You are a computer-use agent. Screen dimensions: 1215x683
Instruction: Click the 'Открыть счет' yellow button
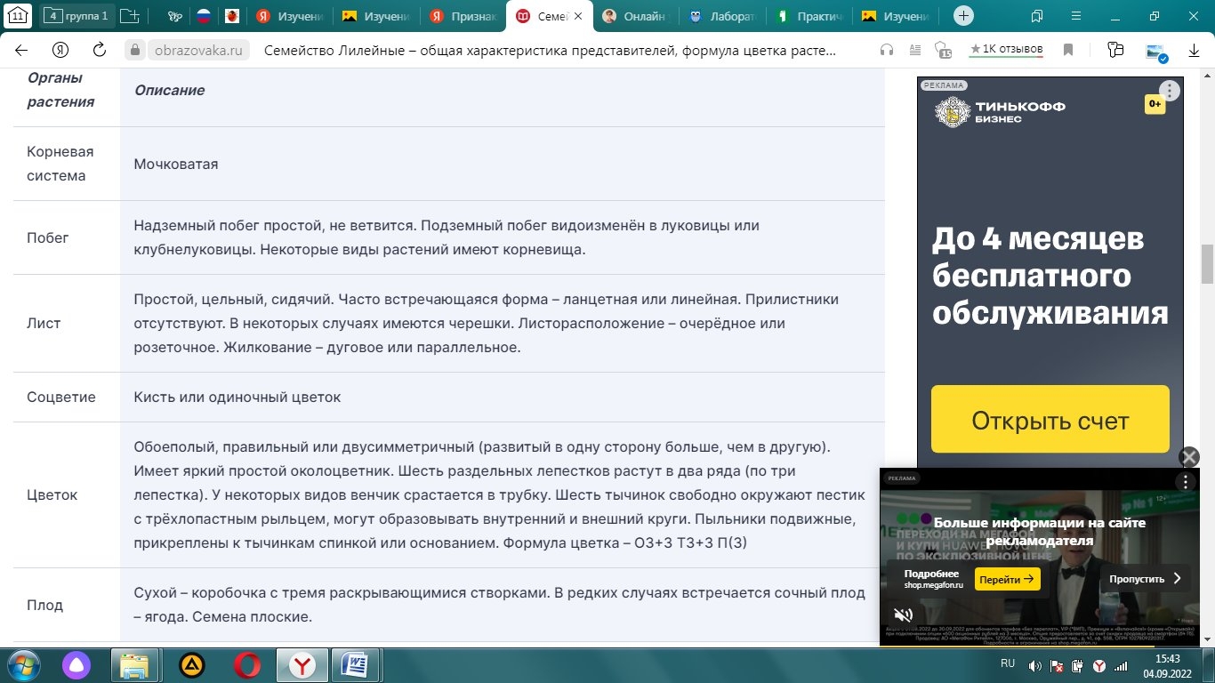1050,420
